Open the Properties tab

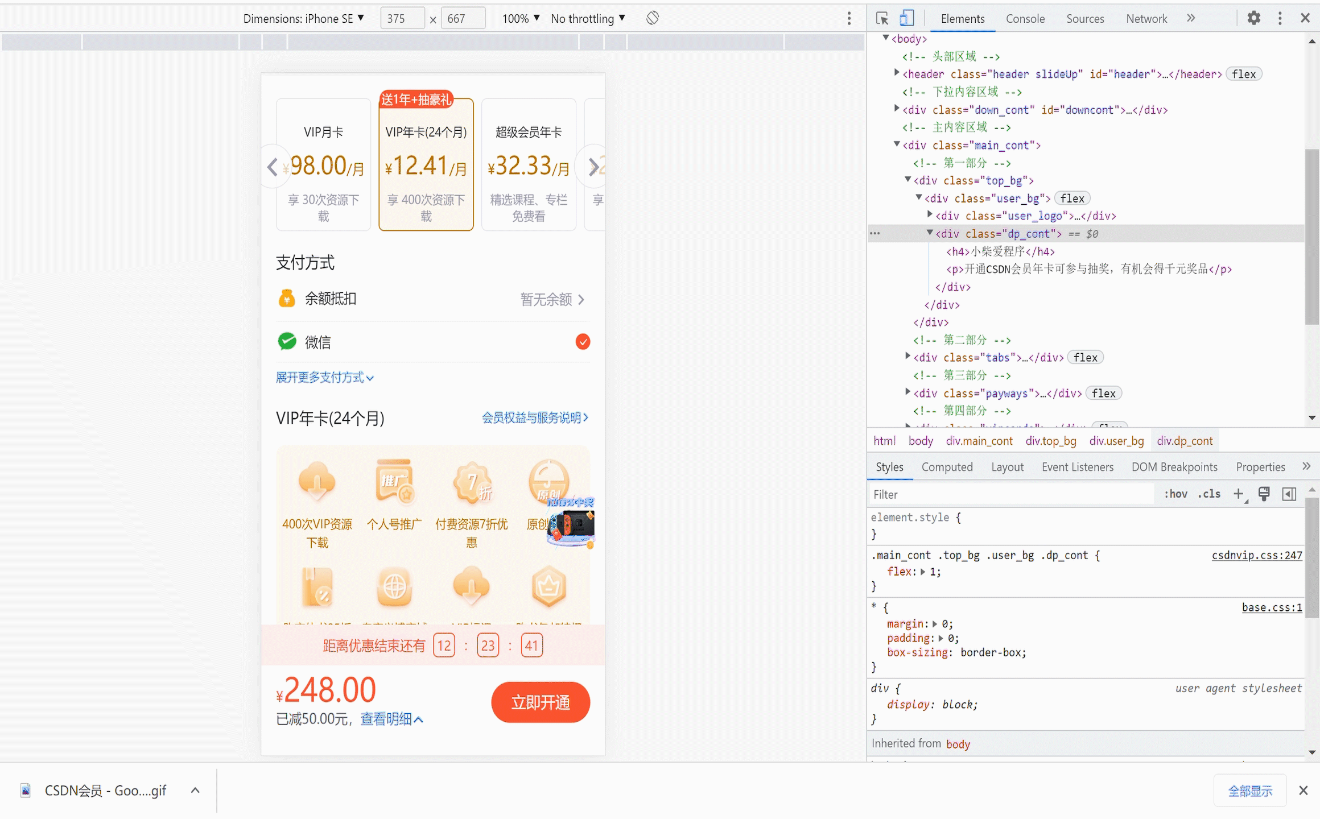(x=1260, y=467)
